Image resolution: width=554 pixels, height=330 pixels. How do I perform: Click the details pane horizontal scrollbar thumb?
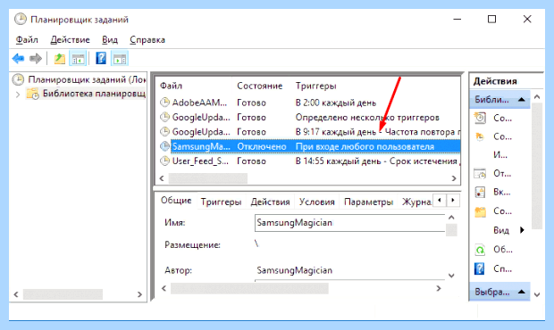(x=249, y=288)
